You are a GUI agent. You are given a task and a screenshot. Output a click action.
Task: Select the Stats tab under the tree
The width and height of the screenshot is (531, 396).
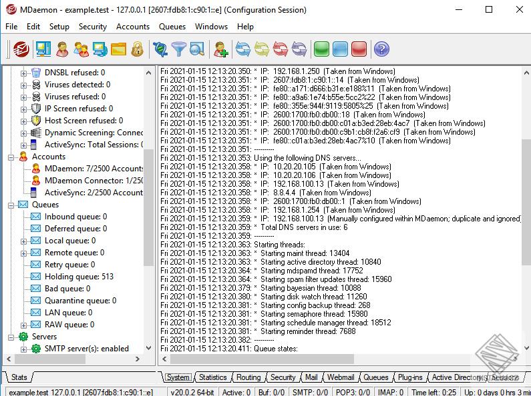click(x=19, y=377)
